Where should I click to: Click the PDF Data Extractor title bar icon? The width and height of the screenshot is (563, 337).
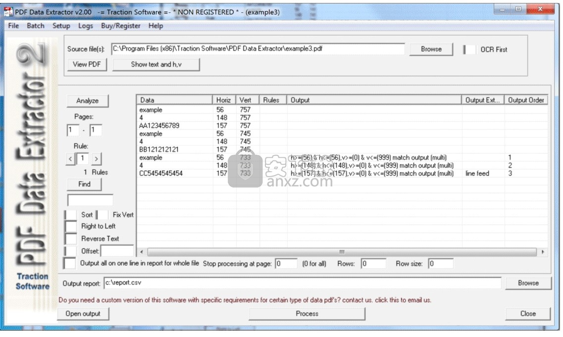pos(8,12)
